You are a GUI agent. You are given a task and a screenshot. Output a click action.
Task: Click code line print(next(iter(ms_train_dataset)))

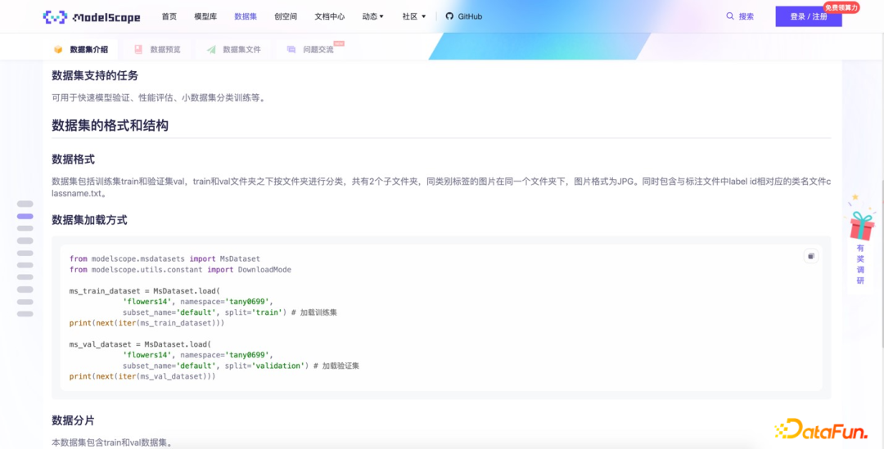(x=147, y=323)
